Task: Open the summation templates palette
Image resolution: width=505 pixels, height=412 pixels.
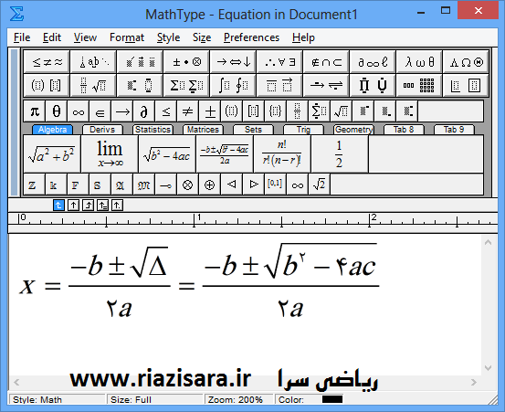Action: click(x=186, y=85)
